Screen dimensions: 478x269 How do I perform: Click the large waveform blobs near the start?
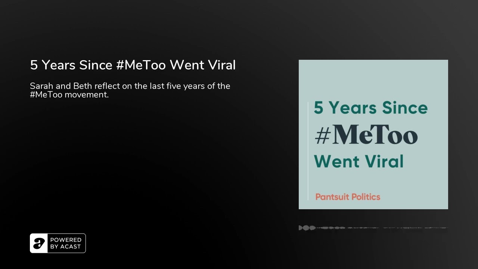click(307, 228)
